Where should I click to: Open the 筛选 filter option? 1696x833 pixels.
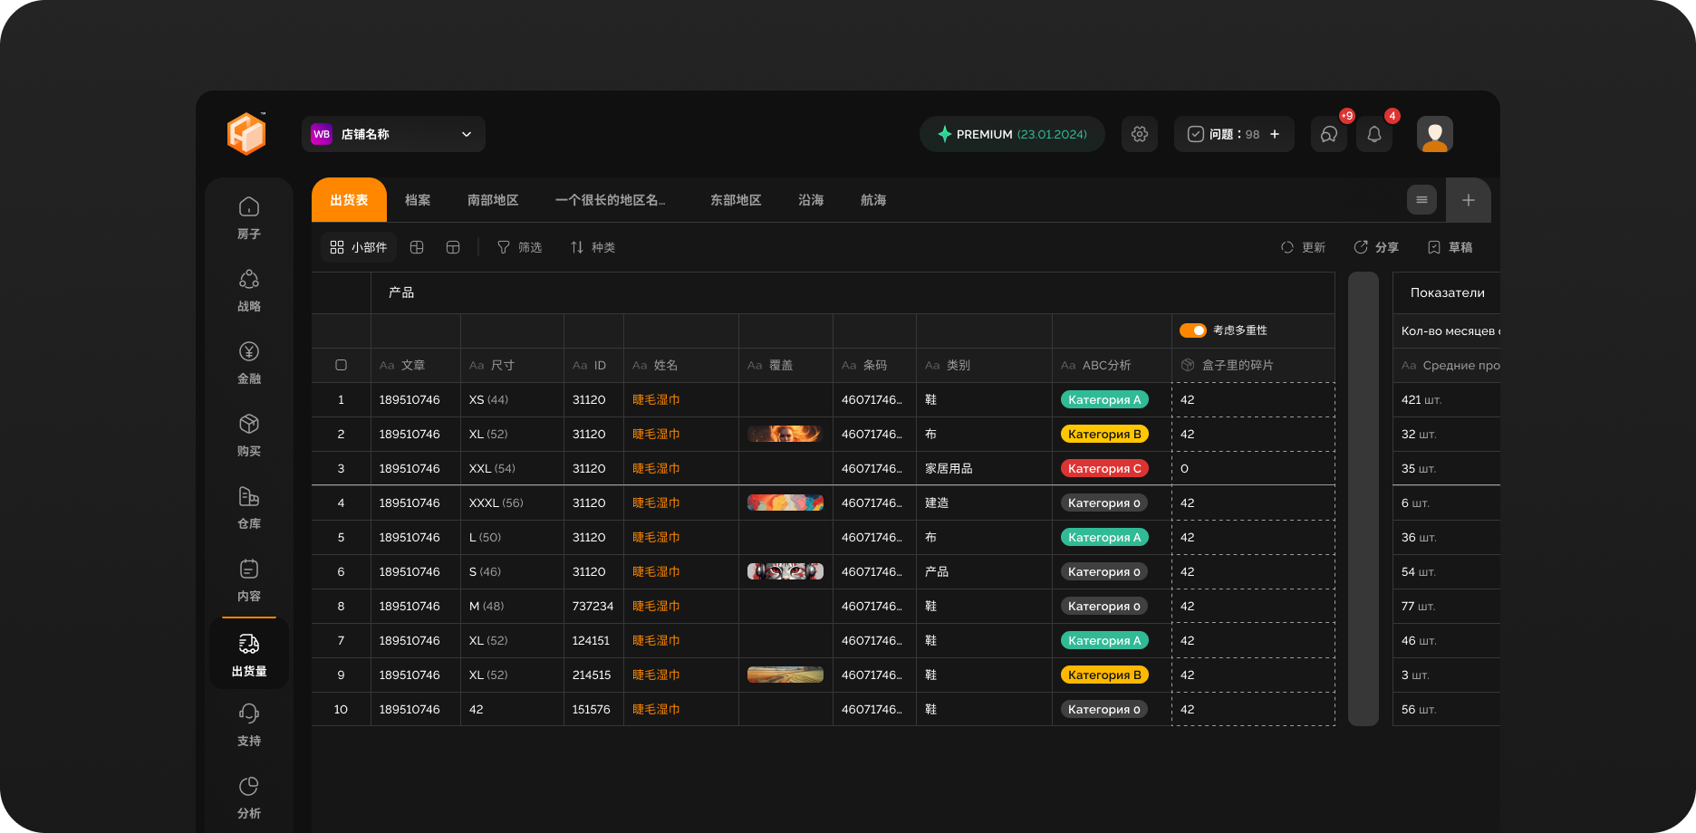tap(519, 247)
